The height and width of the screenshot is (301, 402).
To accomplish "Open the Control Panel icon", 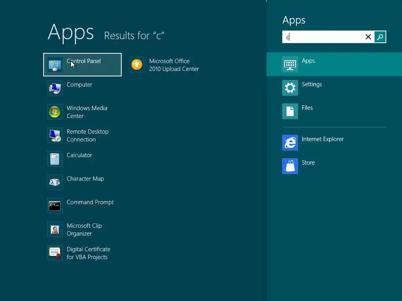I will click(55, 65).
